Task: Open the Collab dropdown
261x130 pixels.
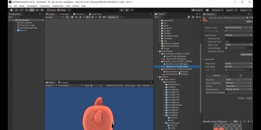Action: point(197,10)
